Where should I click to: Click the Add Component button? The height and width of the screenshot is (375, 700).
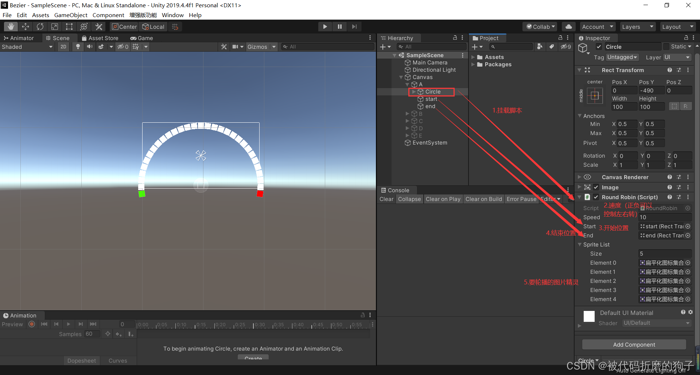click(634, 344)
